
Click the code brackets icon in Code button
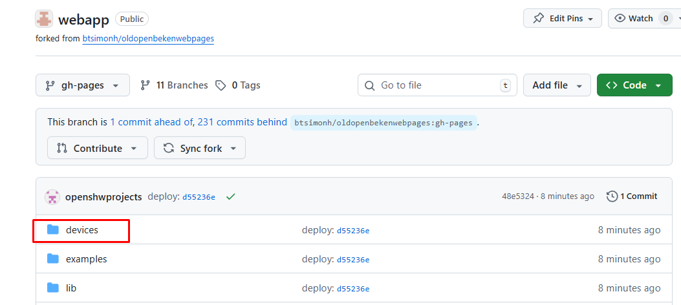click(612, 85)
